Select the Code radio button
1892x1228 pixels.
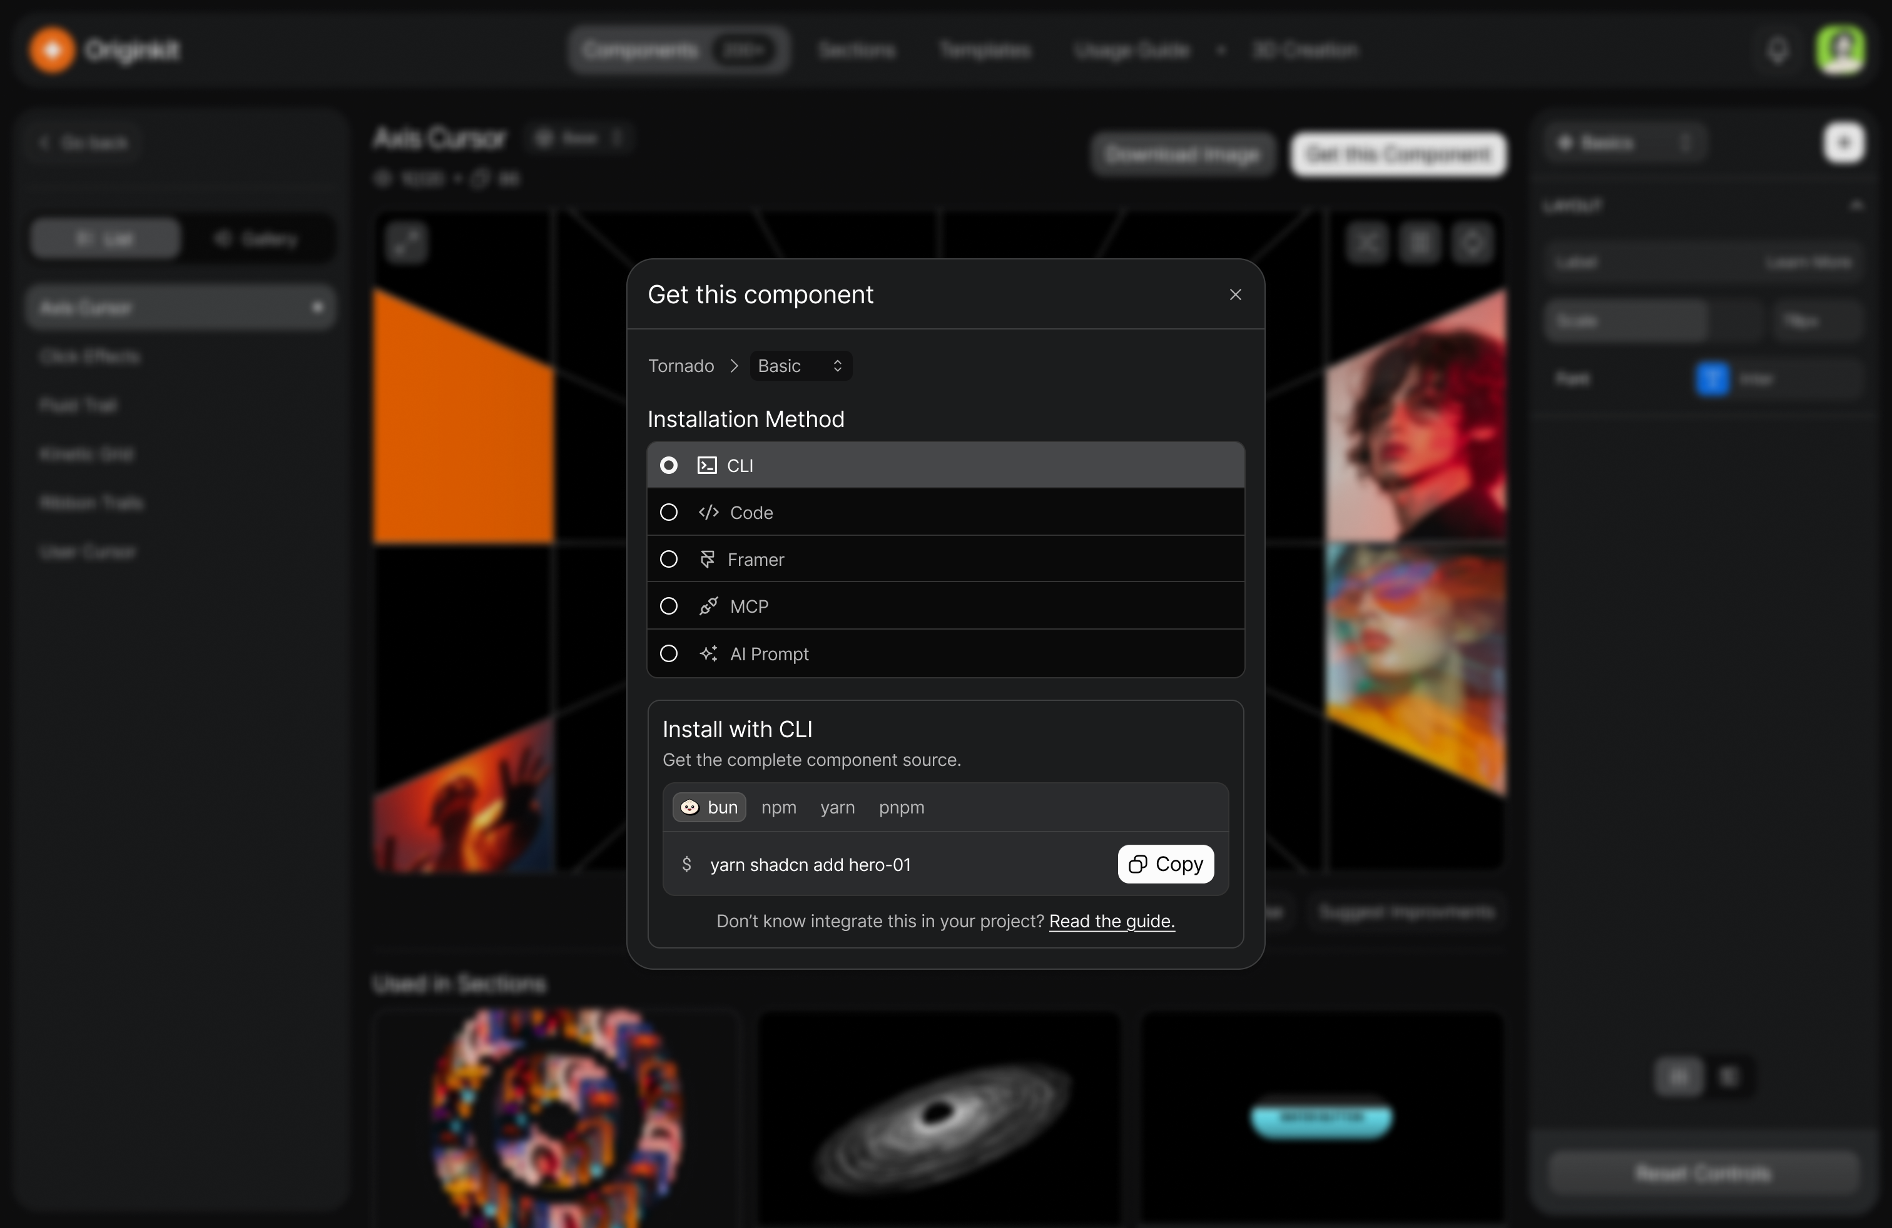click(x=669, y=512)
